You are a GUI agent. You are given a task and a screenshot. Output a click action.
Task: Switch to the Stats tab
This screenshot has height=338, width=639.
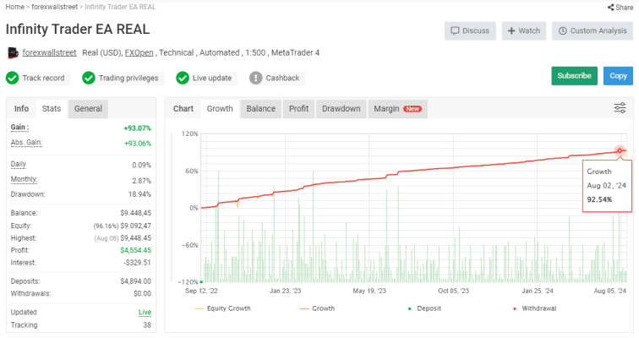[x=52, y=108]
